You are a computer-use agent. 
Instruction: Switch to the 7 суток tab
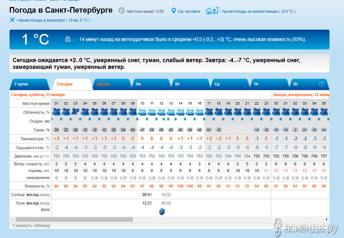pyautogui.click(x=30, y=84)
